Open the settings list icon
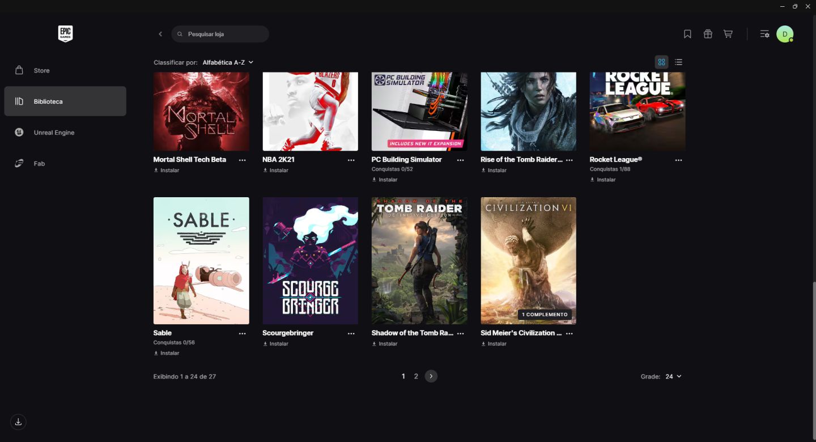 [x=764, y=34]
